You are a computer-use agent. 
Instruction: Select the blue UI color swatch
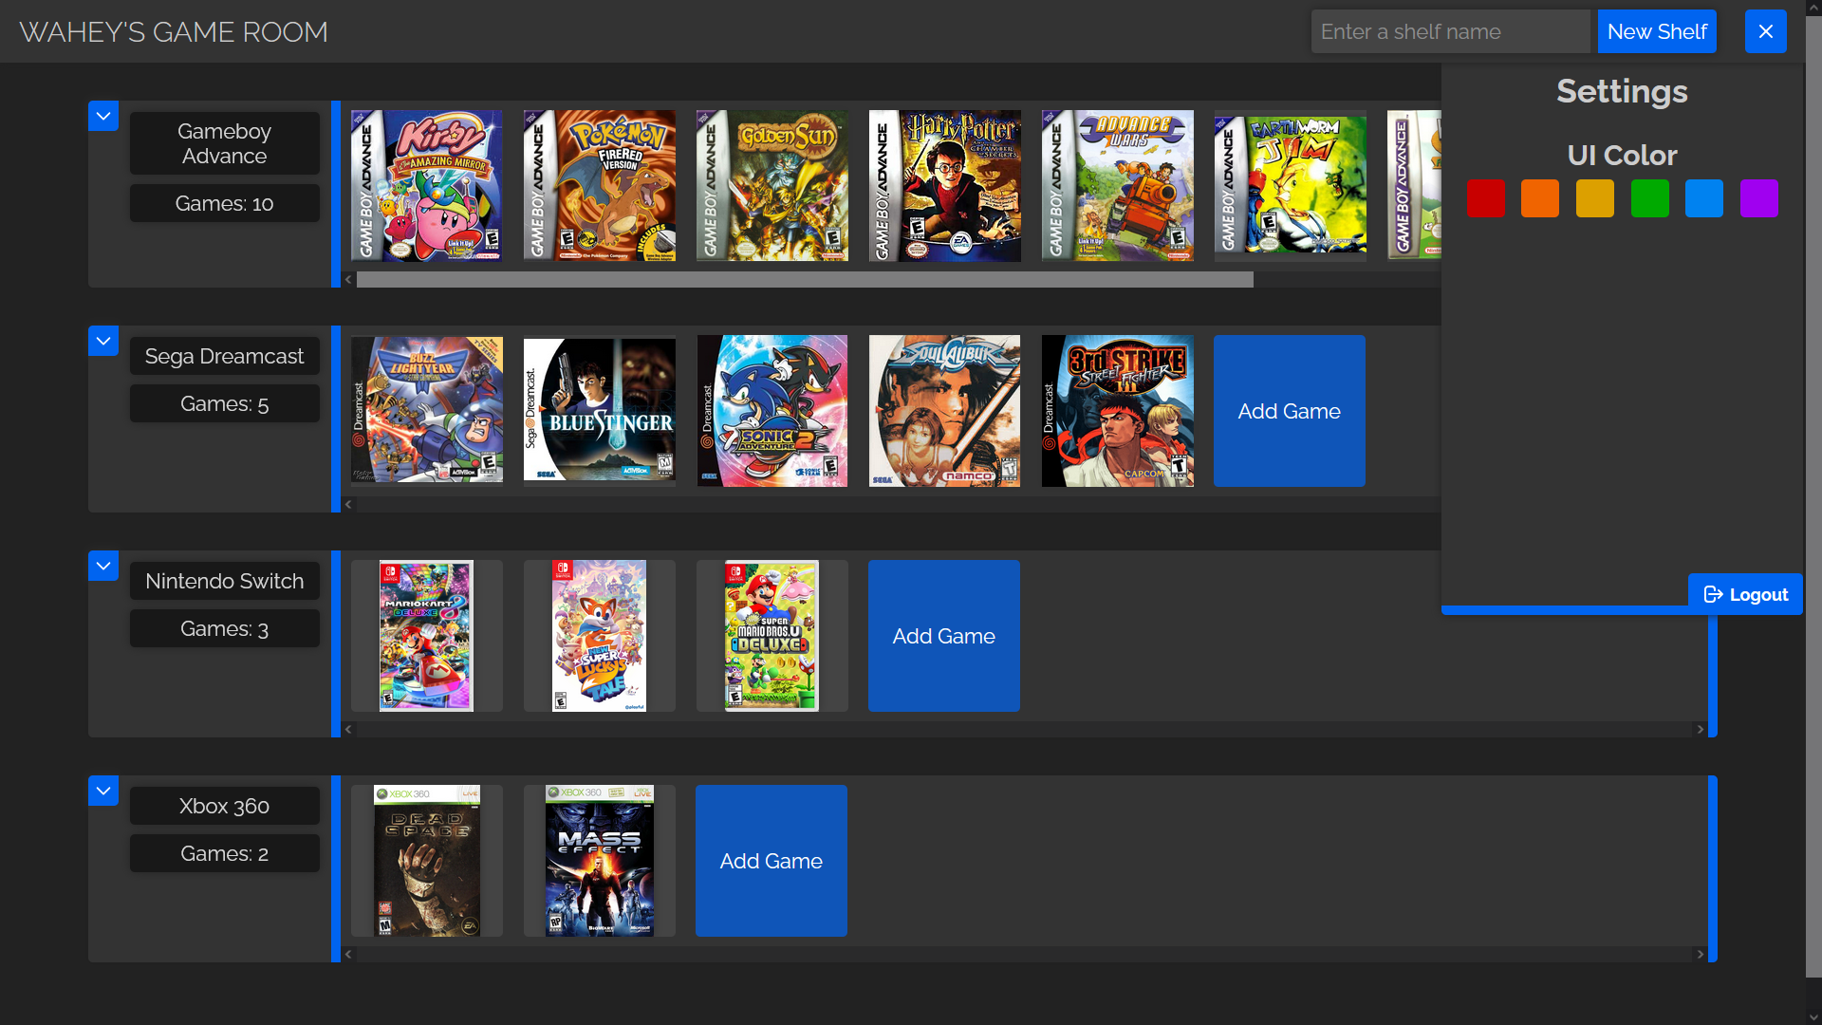[1704, 198]
